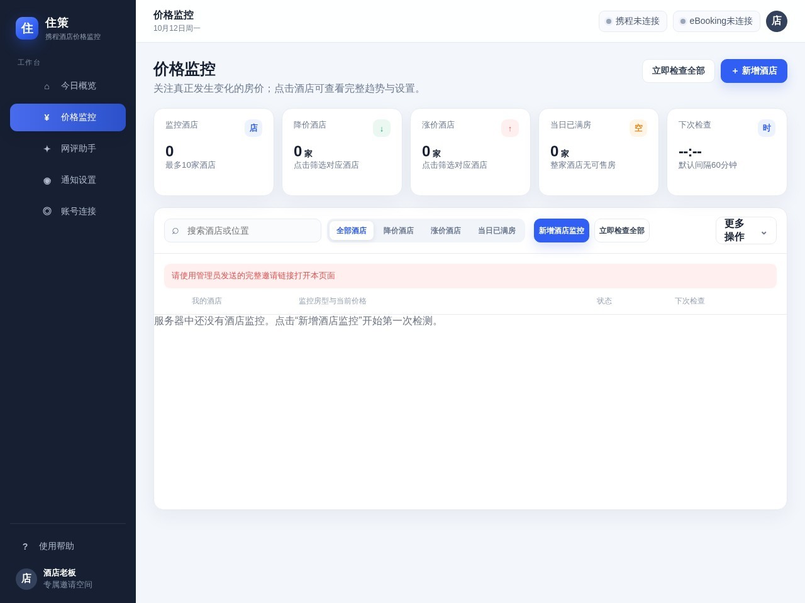Viewport: 805px width, 603px height.
Task: Focus the 搜索酒店或位置 search field
Action: coord(243,231)
